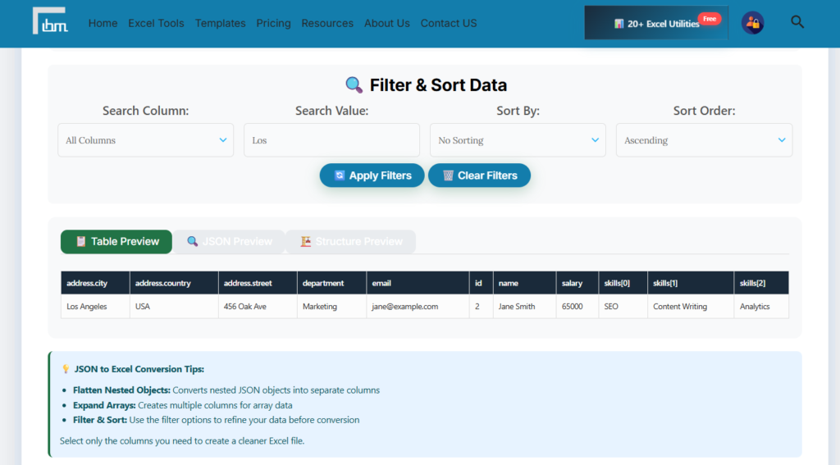Click the lightbulb icon beside Conversion Tips
Viewport: 840px width, 465px height.
[66, 369]
